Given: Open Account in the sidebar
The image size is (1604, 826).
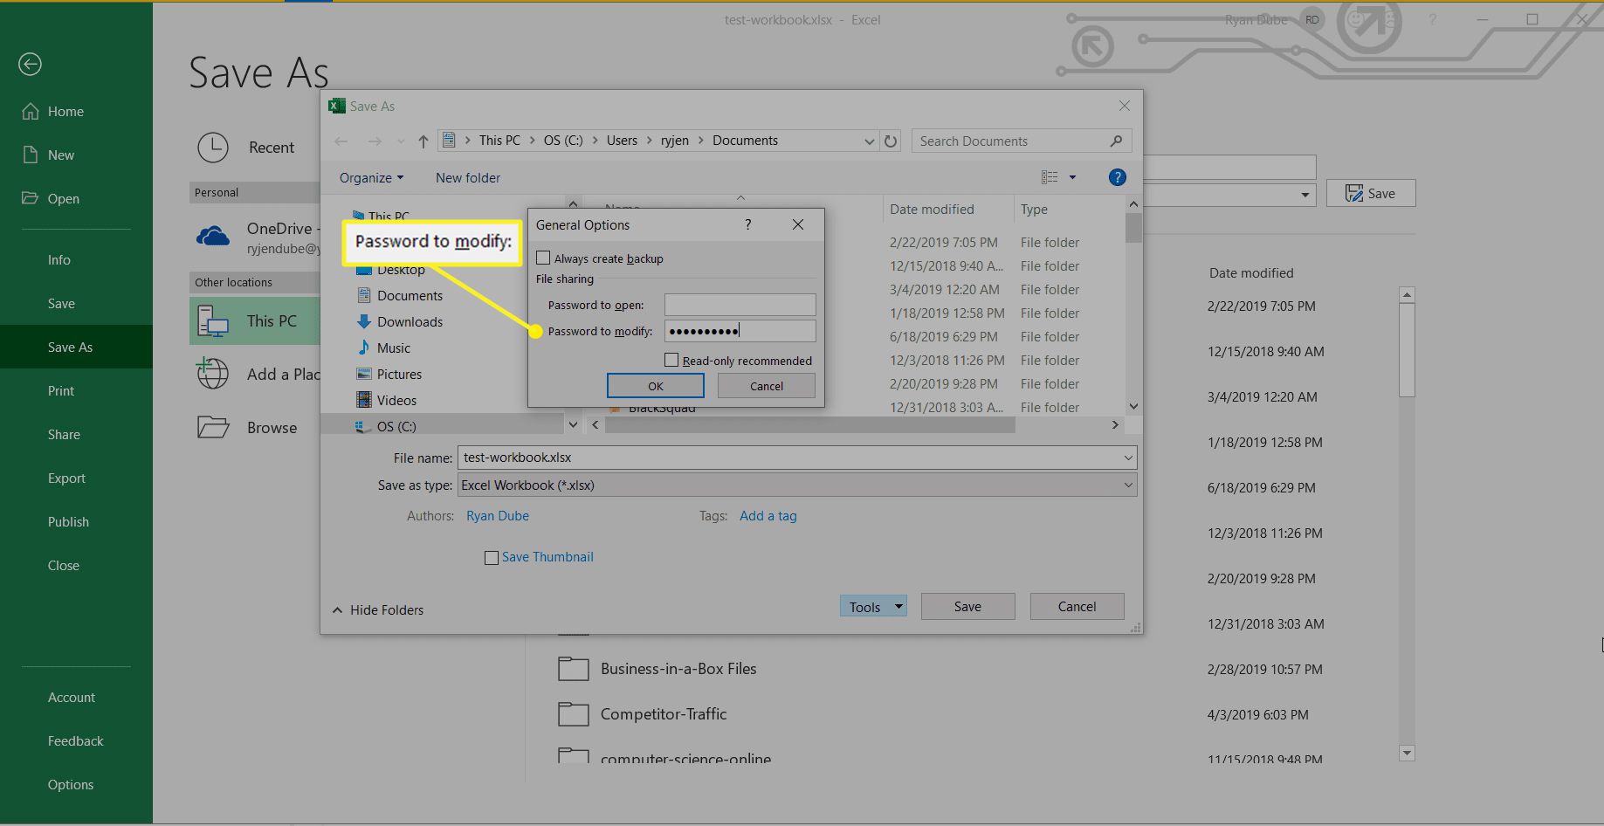Looking at the screenshot, I should click(x=71, y=697).
